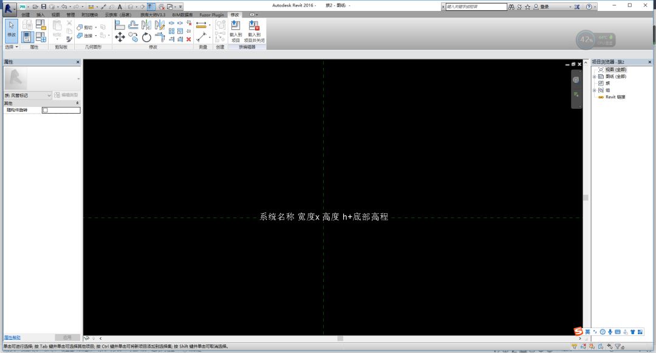Click the keyword search input field
The image size is (656, 353).
(x=476, y=7)
